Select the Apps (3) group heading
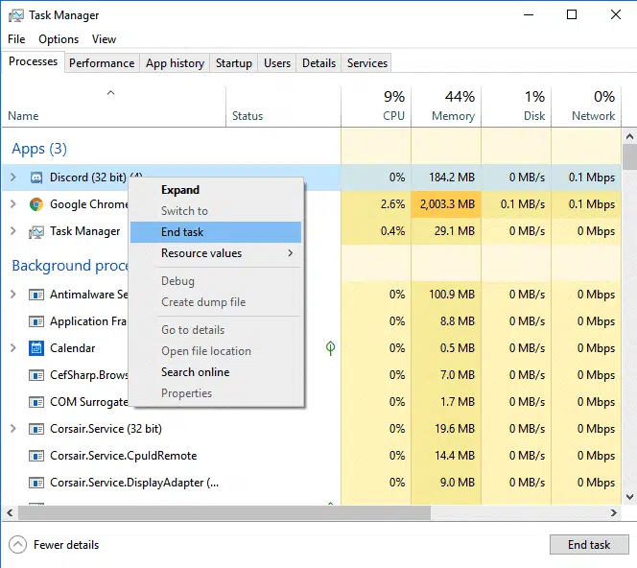This screenshot has height=568, width=637. 39,149
